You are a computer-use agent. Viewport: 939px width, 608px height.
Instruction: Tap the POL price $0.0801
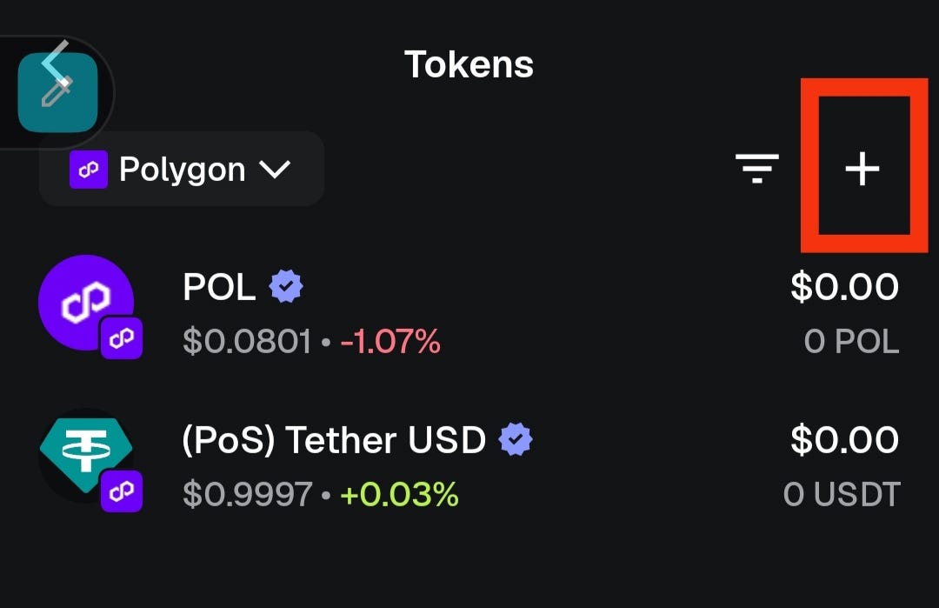tap(247, 342)
